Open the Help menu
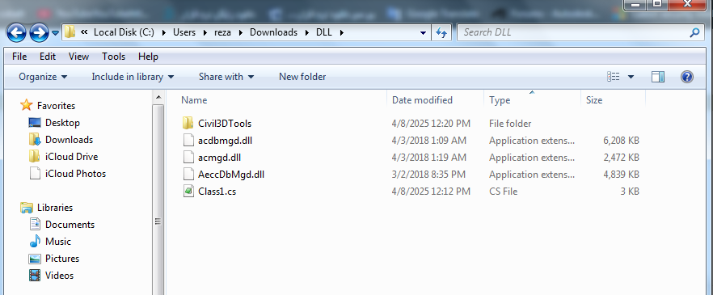This screenshot has width=713, height=295. coord(148,57)
